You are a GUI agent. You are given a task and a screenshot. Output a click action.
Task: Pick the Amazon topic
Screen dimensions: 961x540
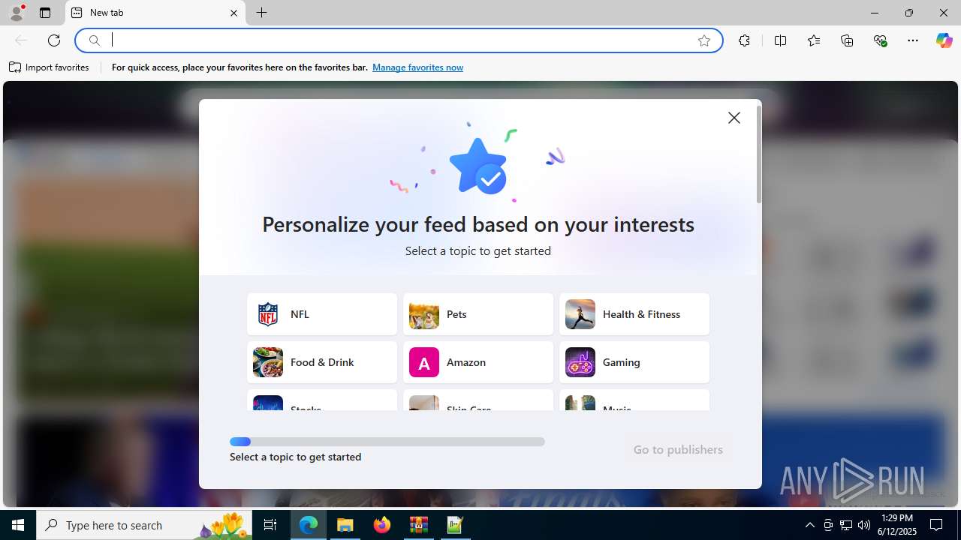(x=478, y=362)
